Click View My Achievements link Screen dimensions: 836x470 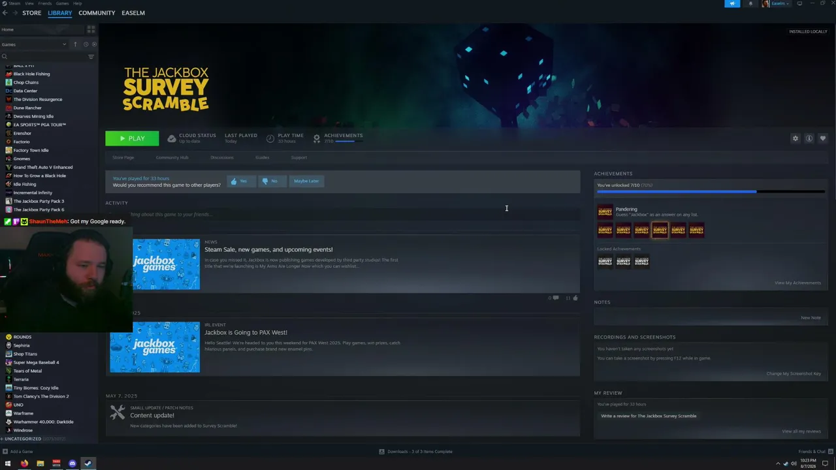pyautogui.click(x=797, y=283)
